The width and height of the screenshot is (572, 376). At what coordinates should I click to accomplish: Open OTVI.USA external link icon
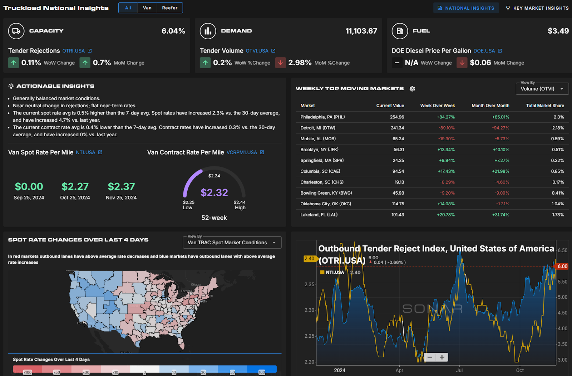(x=273, y=51)
